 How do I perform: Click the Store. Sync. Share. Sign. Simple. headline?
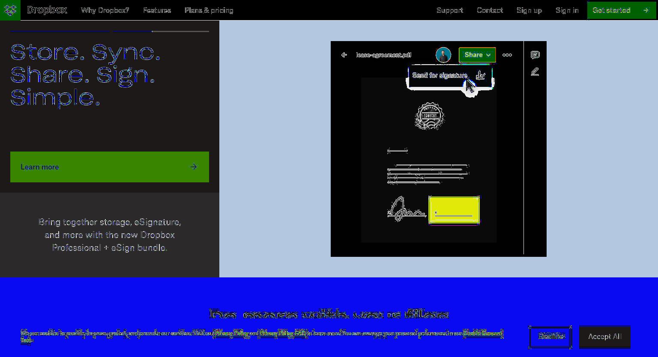click(86, 75)
